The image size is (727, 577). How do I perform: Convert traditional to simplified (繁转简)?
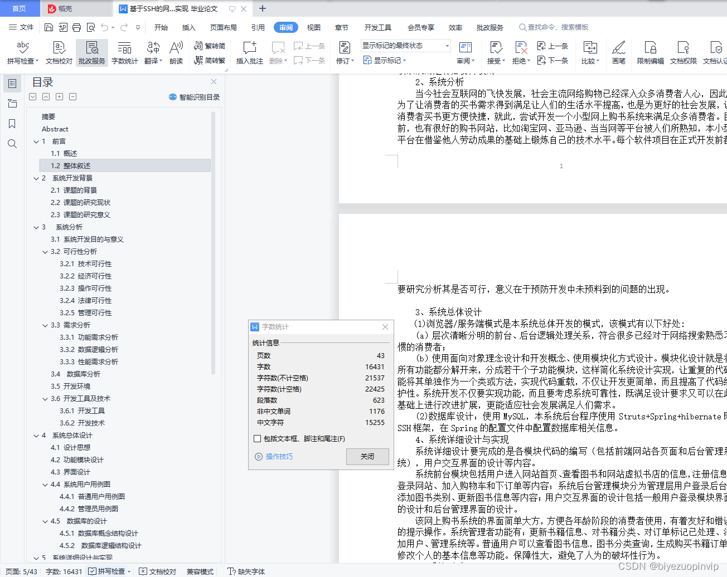click(210, 46)
